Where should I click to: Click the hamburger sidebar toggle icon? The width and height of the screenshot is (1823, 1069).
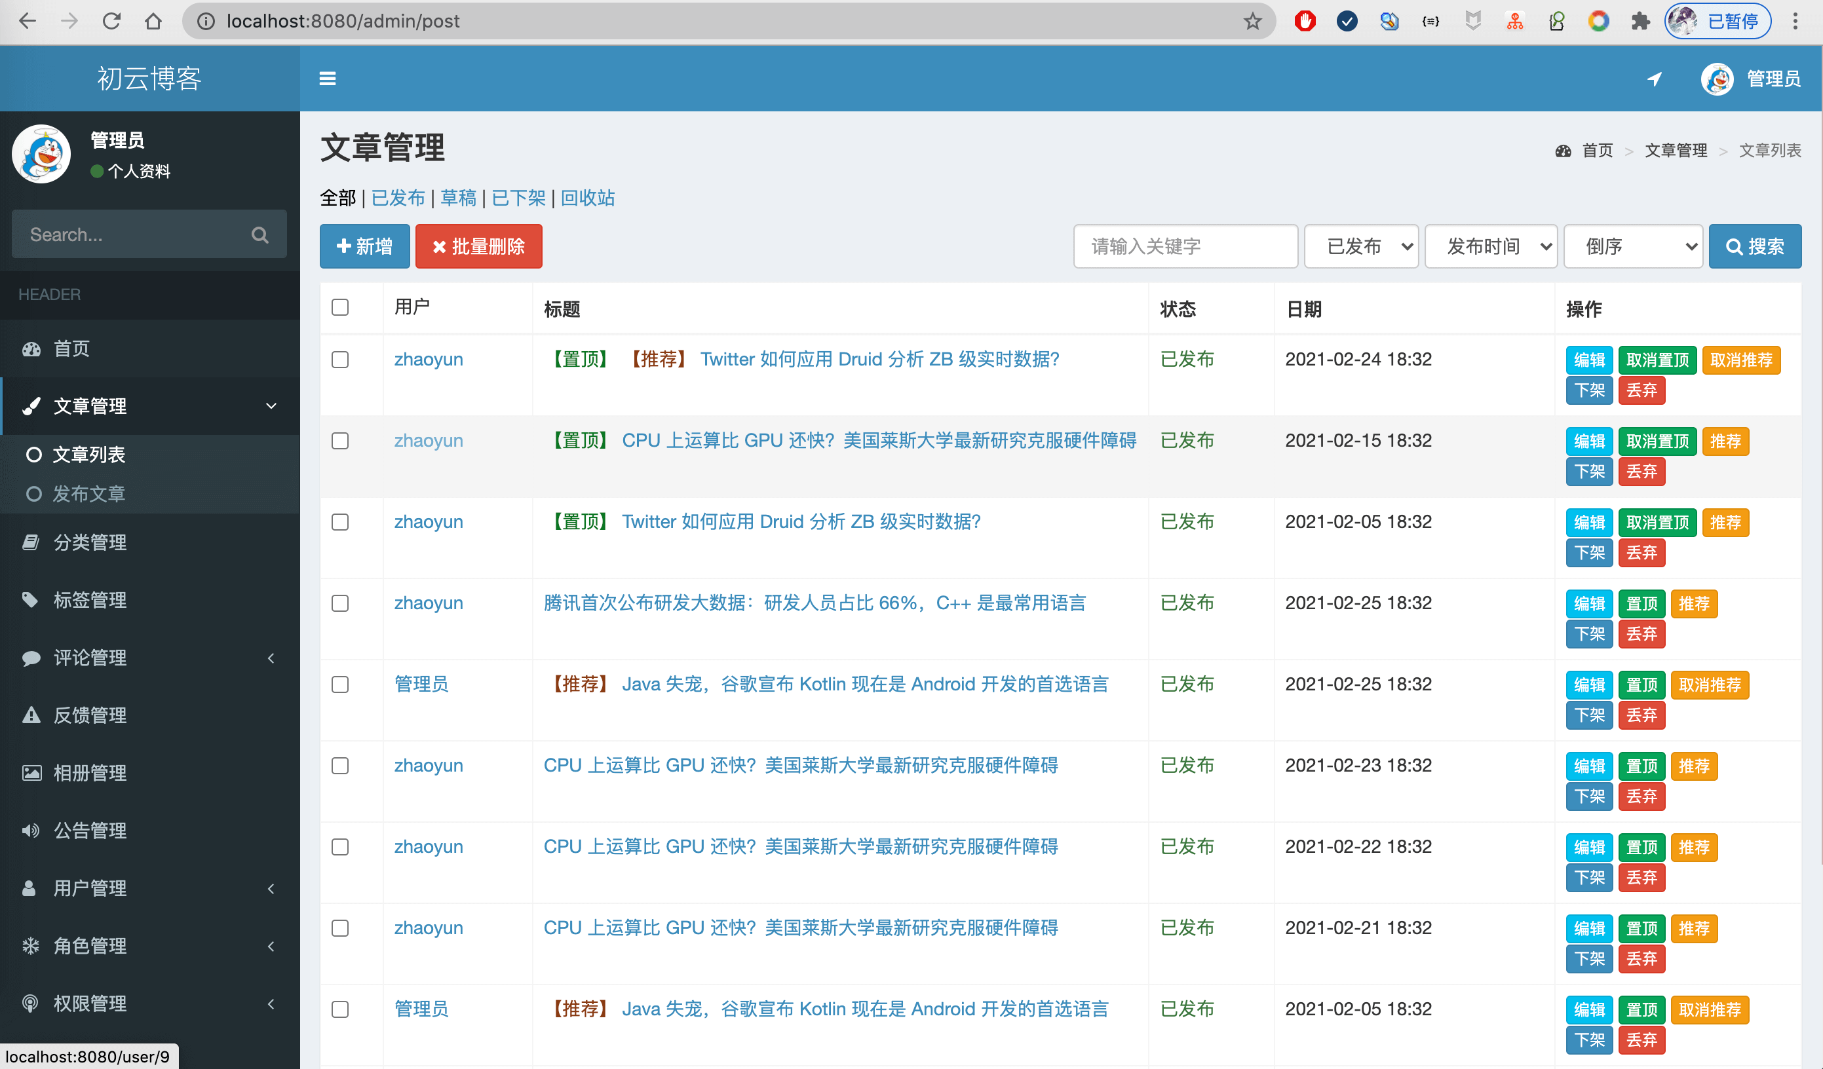coord(327,78)
